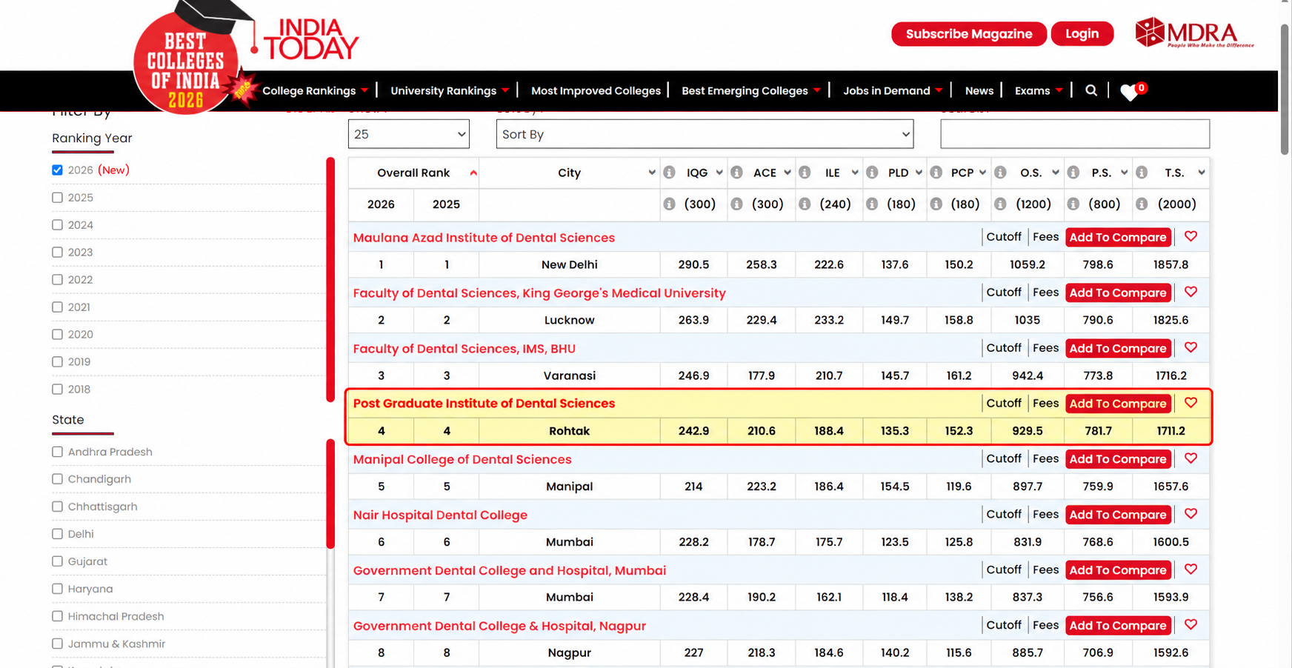This screenshot has height=668, width=1292.
Task: Open Post Graduate Institute of Dental Sciences page
Action: (484, 404)
